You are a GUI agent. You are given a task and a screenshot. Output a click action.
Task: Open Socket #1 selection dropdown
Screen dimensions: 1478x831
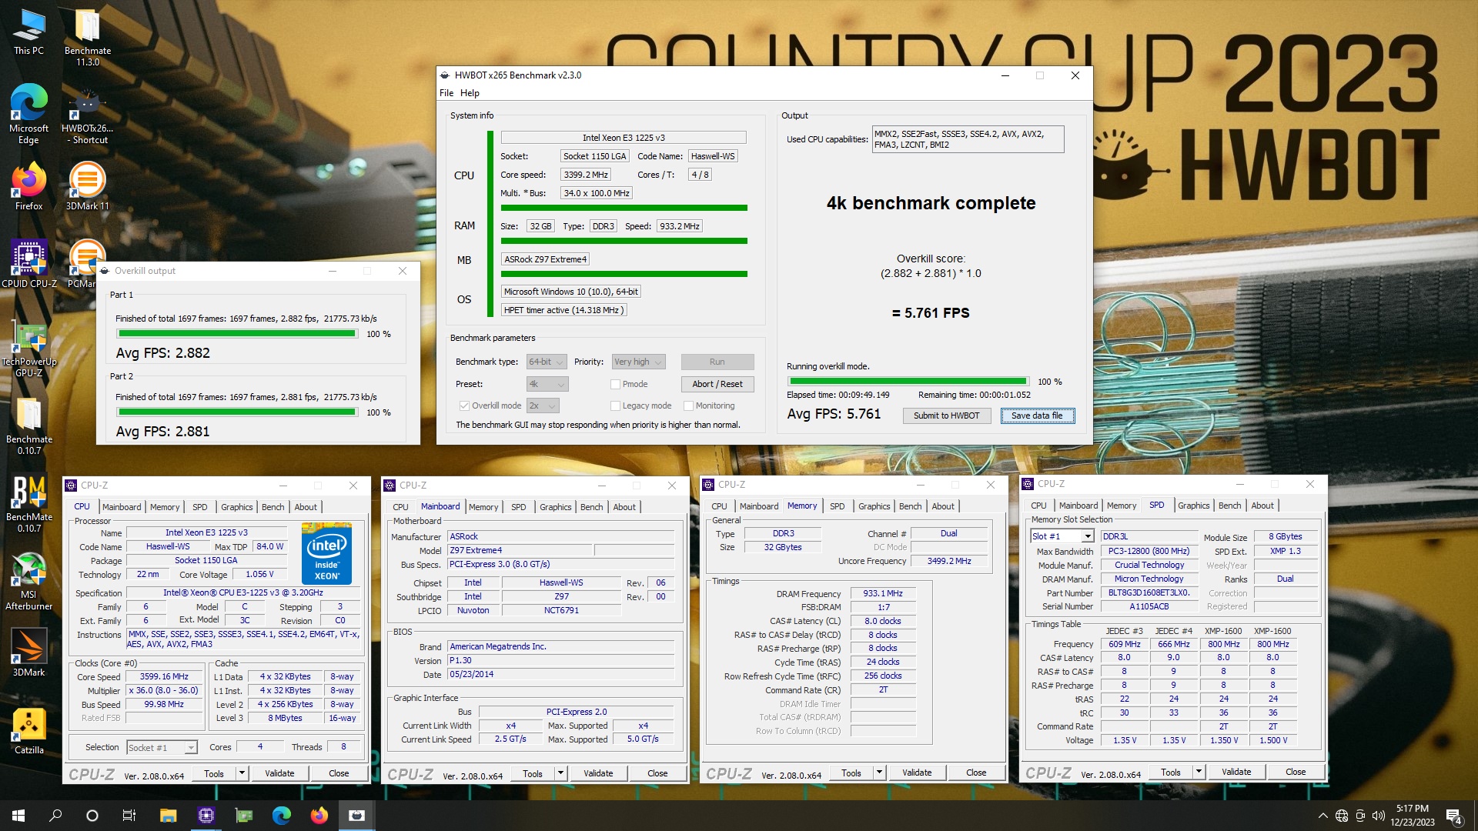(162, 747)
